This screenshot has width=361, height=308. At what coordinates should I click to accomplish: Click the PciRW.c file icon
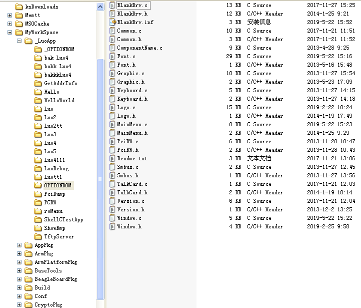(x=112, y=141)
